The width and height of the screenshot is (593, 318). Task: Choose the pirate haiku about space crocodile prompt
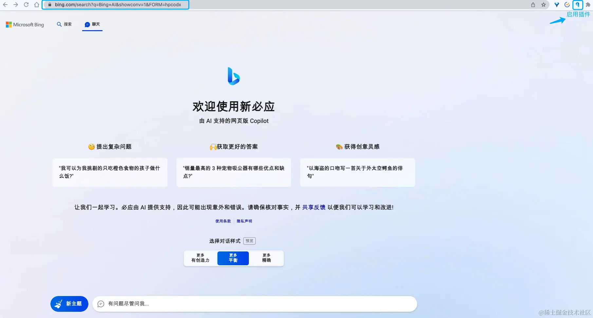(358, 172)
